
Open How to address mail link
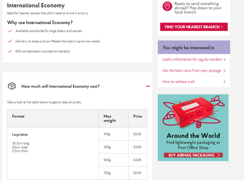178,82
